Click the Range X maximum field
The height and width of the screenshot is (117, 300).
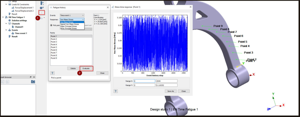(166, 81)
